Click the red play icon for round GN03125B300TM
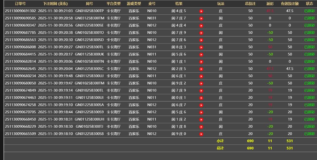The image size is (317, 160). coord(201,18)
